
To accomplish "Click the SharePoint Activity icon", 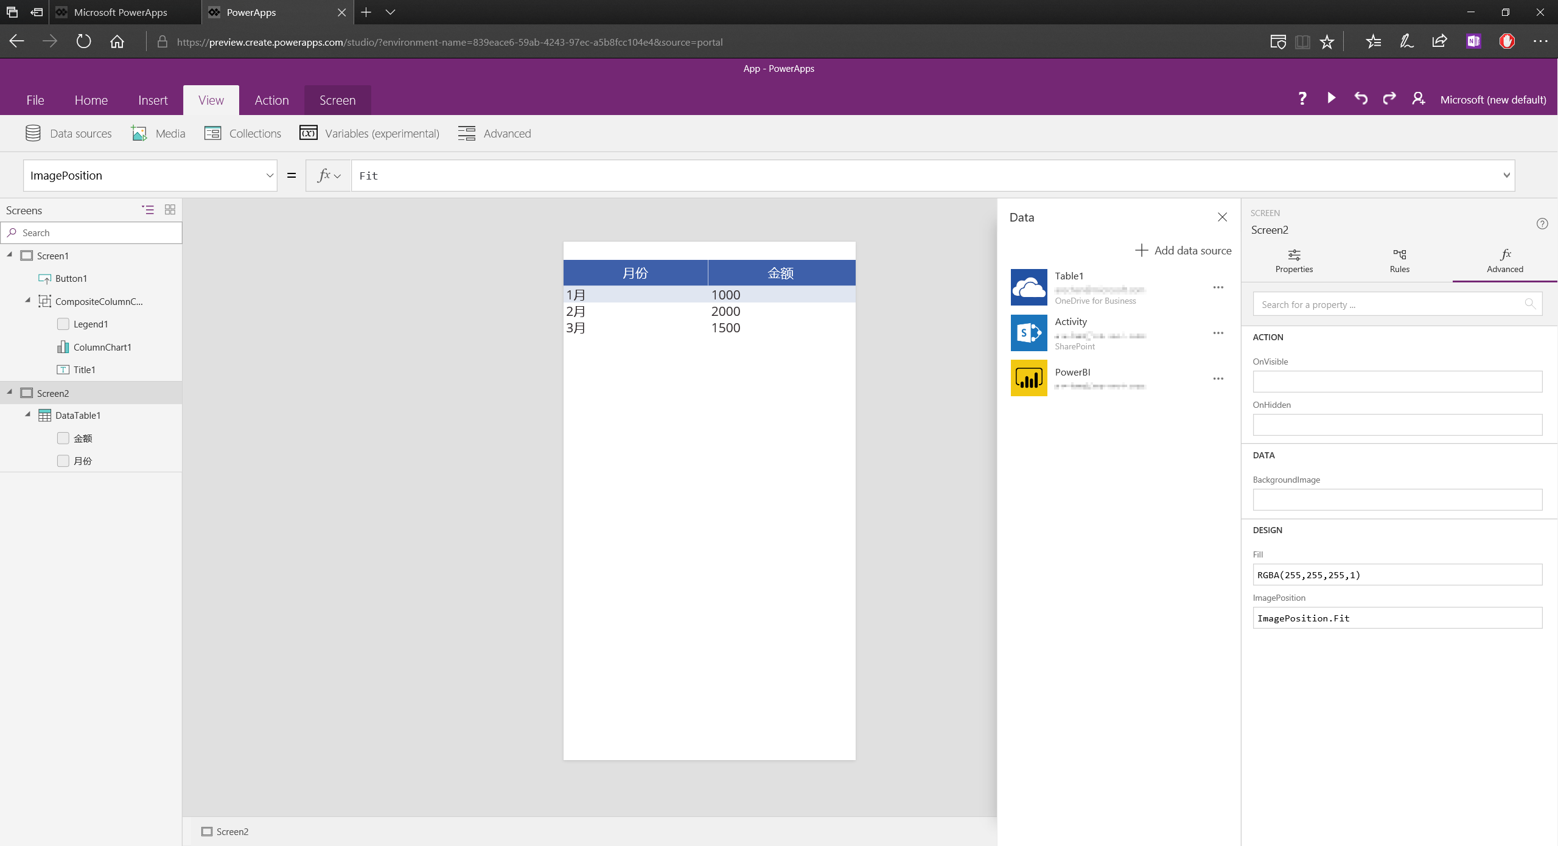I will tap(1029, 333).
